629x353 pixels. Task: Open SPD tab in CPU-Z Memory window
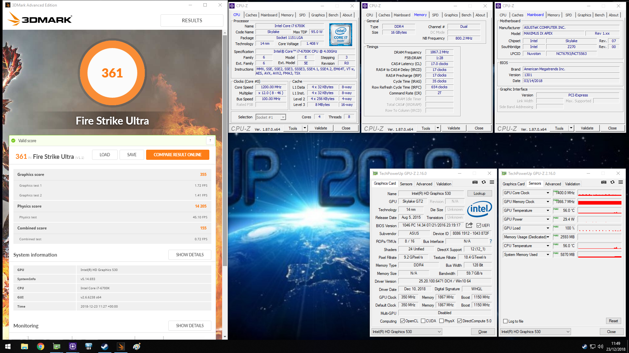coord(435,15)
